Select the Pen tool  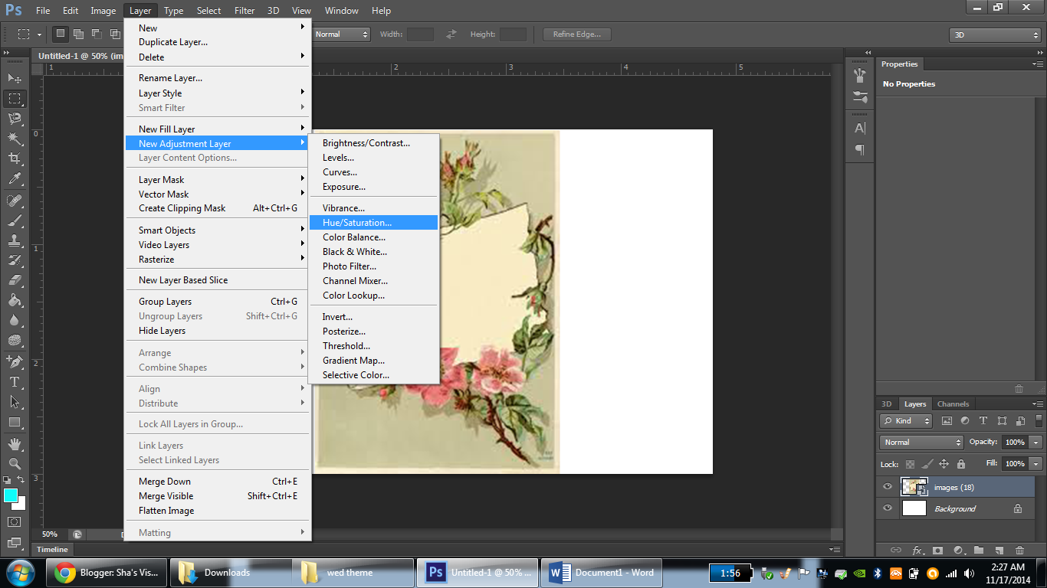click(x=15, y=361)
